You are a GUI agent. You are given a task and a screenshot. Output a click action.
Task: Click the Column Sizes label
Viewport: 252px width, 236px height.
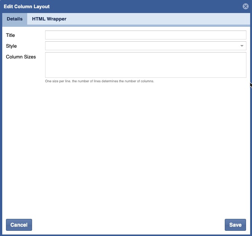click(x=21, y=57)
